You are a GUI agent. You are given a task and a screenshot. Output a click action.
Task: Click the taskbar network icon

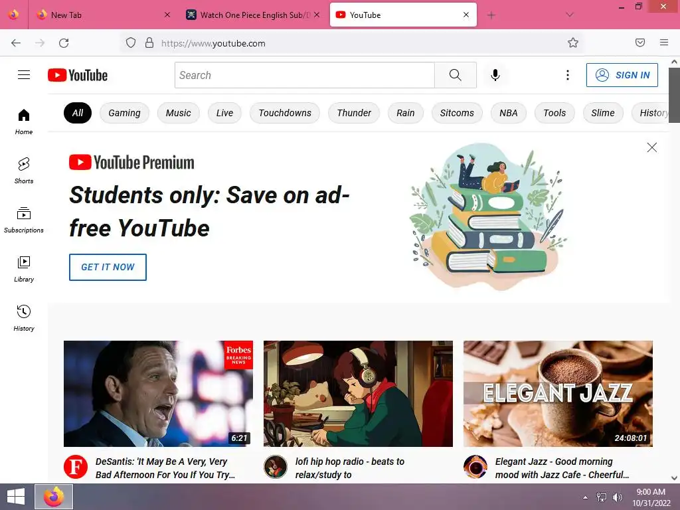tap(602, 497)
